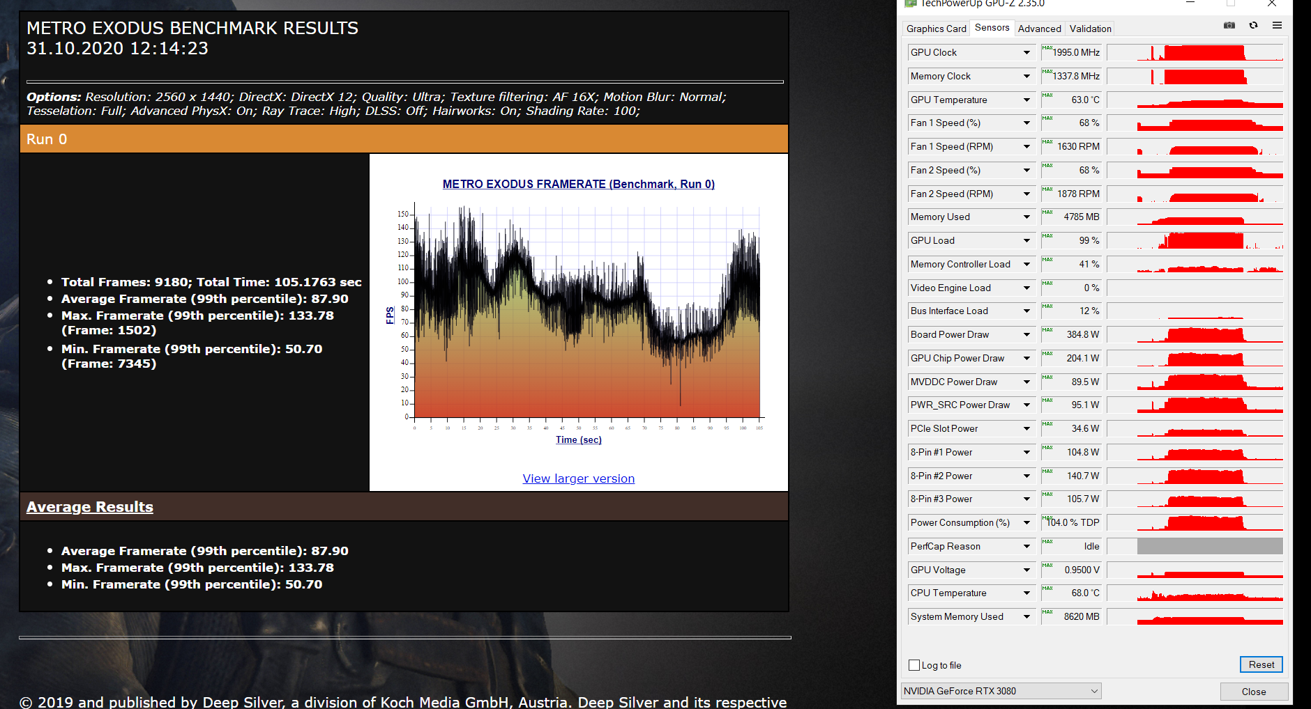The height and width of the screenshot is (709, 1311).
Task: Open the Memory Used sensor dropdown
Action: click(x=1026, y=217)
